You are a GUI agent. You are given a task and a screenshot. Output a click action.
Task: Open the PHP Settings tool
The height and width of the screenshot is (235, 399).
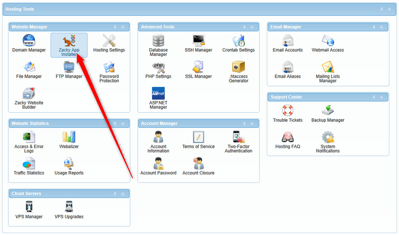coord(158,70)
